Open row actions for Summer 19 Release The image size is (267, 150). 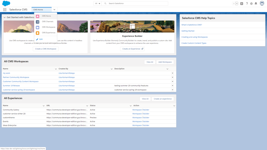coord(173,86)
